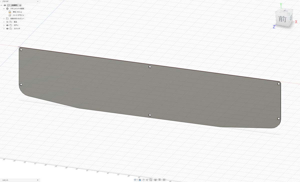Click the Zoom Window fit icon
The image size is (300, 182).
[x=151, y=180]
